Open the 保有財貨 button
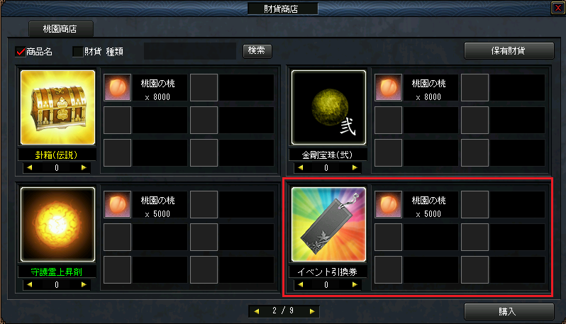 509,51
